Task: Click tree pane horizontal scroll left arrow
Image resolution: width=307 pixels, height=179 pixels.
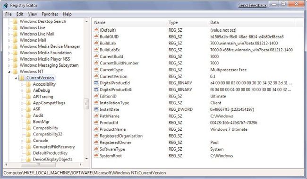Action: point(6,164)
